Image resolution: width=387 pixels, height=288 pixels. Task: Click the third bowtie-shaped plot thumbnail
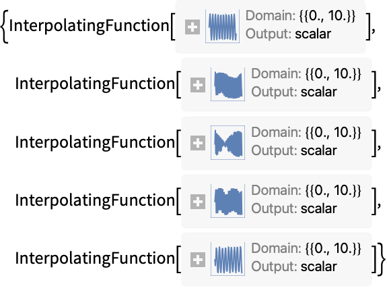point(227,142)
